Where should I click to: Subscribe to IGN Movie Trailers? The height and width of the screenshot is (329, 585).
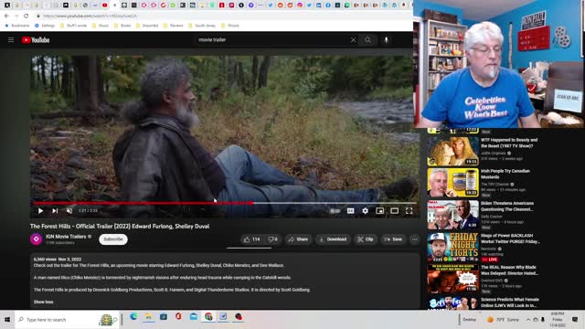pos(113,239)
